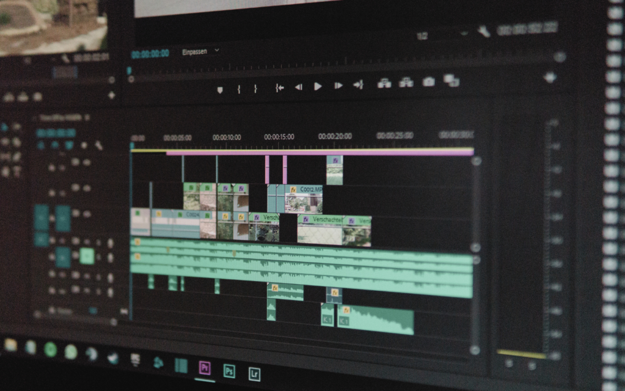The image size is (625, 391).
Task: Open Lightroom from the taskbar
Action: pos(254,374)
